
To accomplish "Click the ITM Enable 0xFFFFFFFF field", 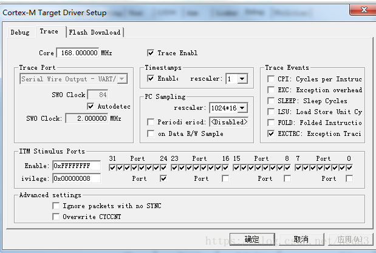I will click(x=77, y=166).
